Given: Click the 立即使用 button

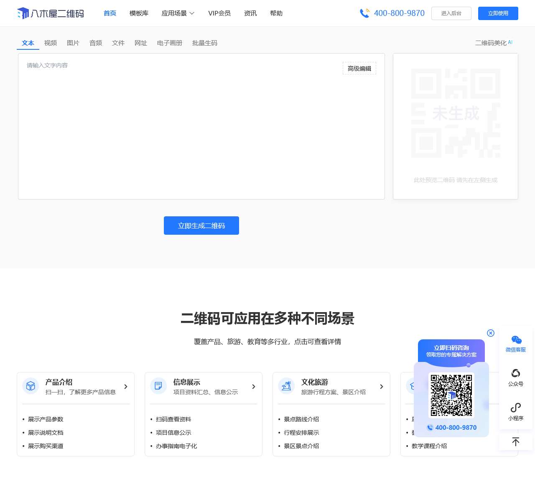Looking at the screenshot, I should tap(498, 13).
